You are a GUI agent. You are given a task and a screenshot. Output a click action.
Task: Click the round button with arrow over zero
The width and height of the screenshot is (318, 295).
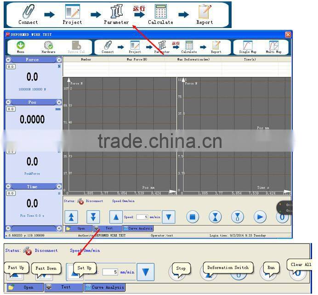pos(238,217)
